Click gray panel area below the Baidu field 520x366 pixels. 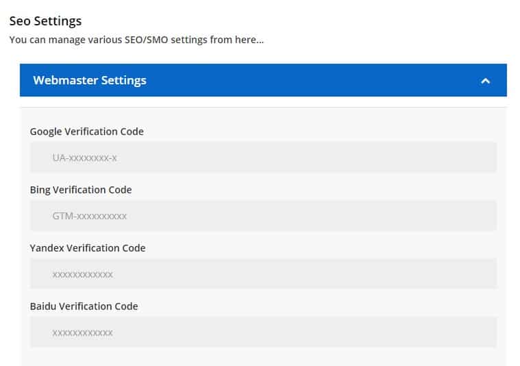(x=263, y=357)
